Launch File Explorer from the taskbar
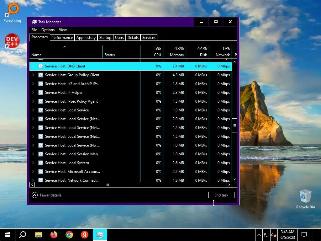This screenshot has height=241, width=321. (38, 235)
